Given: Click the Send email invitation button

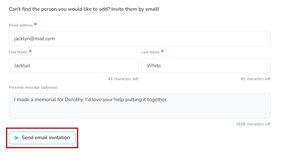Looking at the screenshot, I should 42,138.
